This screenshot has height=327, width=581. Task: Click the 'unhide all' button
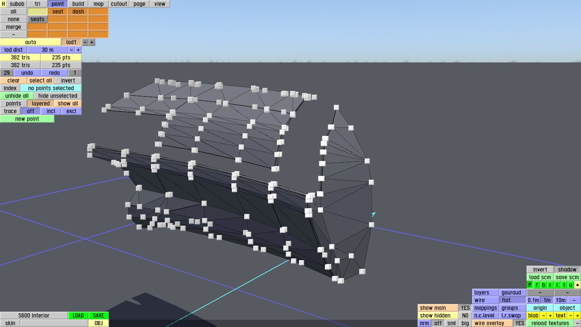[17, 96]
